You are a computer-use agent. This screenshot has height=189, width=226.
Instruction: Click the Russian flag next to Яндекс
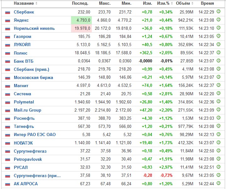(8, 21)
